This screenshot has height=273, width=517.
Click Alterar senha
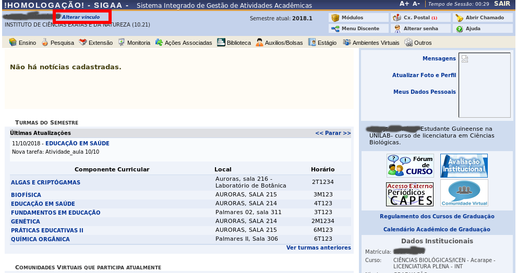click(397, 29)
